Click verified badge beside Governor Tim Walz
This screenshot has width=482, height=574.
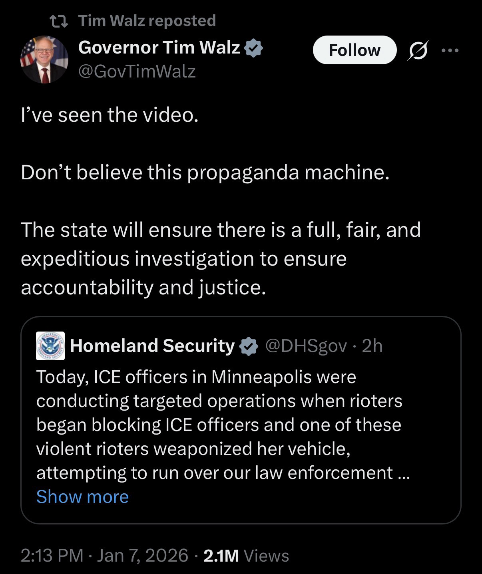click(254, 48)
